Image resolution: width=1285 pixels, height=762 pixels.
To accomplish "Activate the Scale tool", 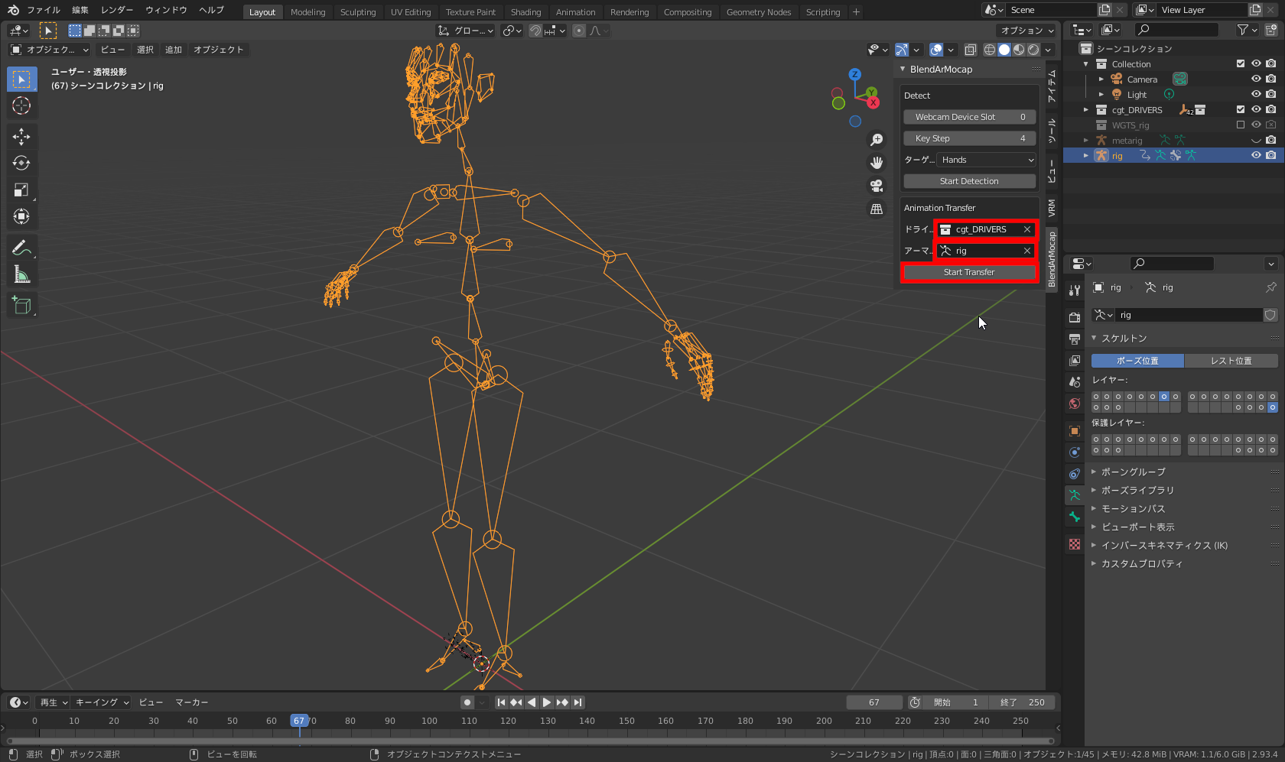I will (21, 190).
